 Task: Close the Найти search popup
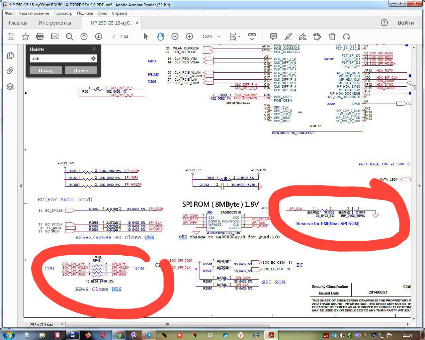tap(94, 49)
